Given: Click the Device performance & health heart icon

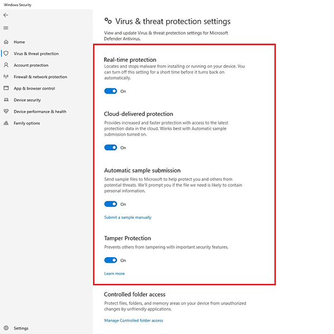Looking at the screenshot, I should coord(6,111).
